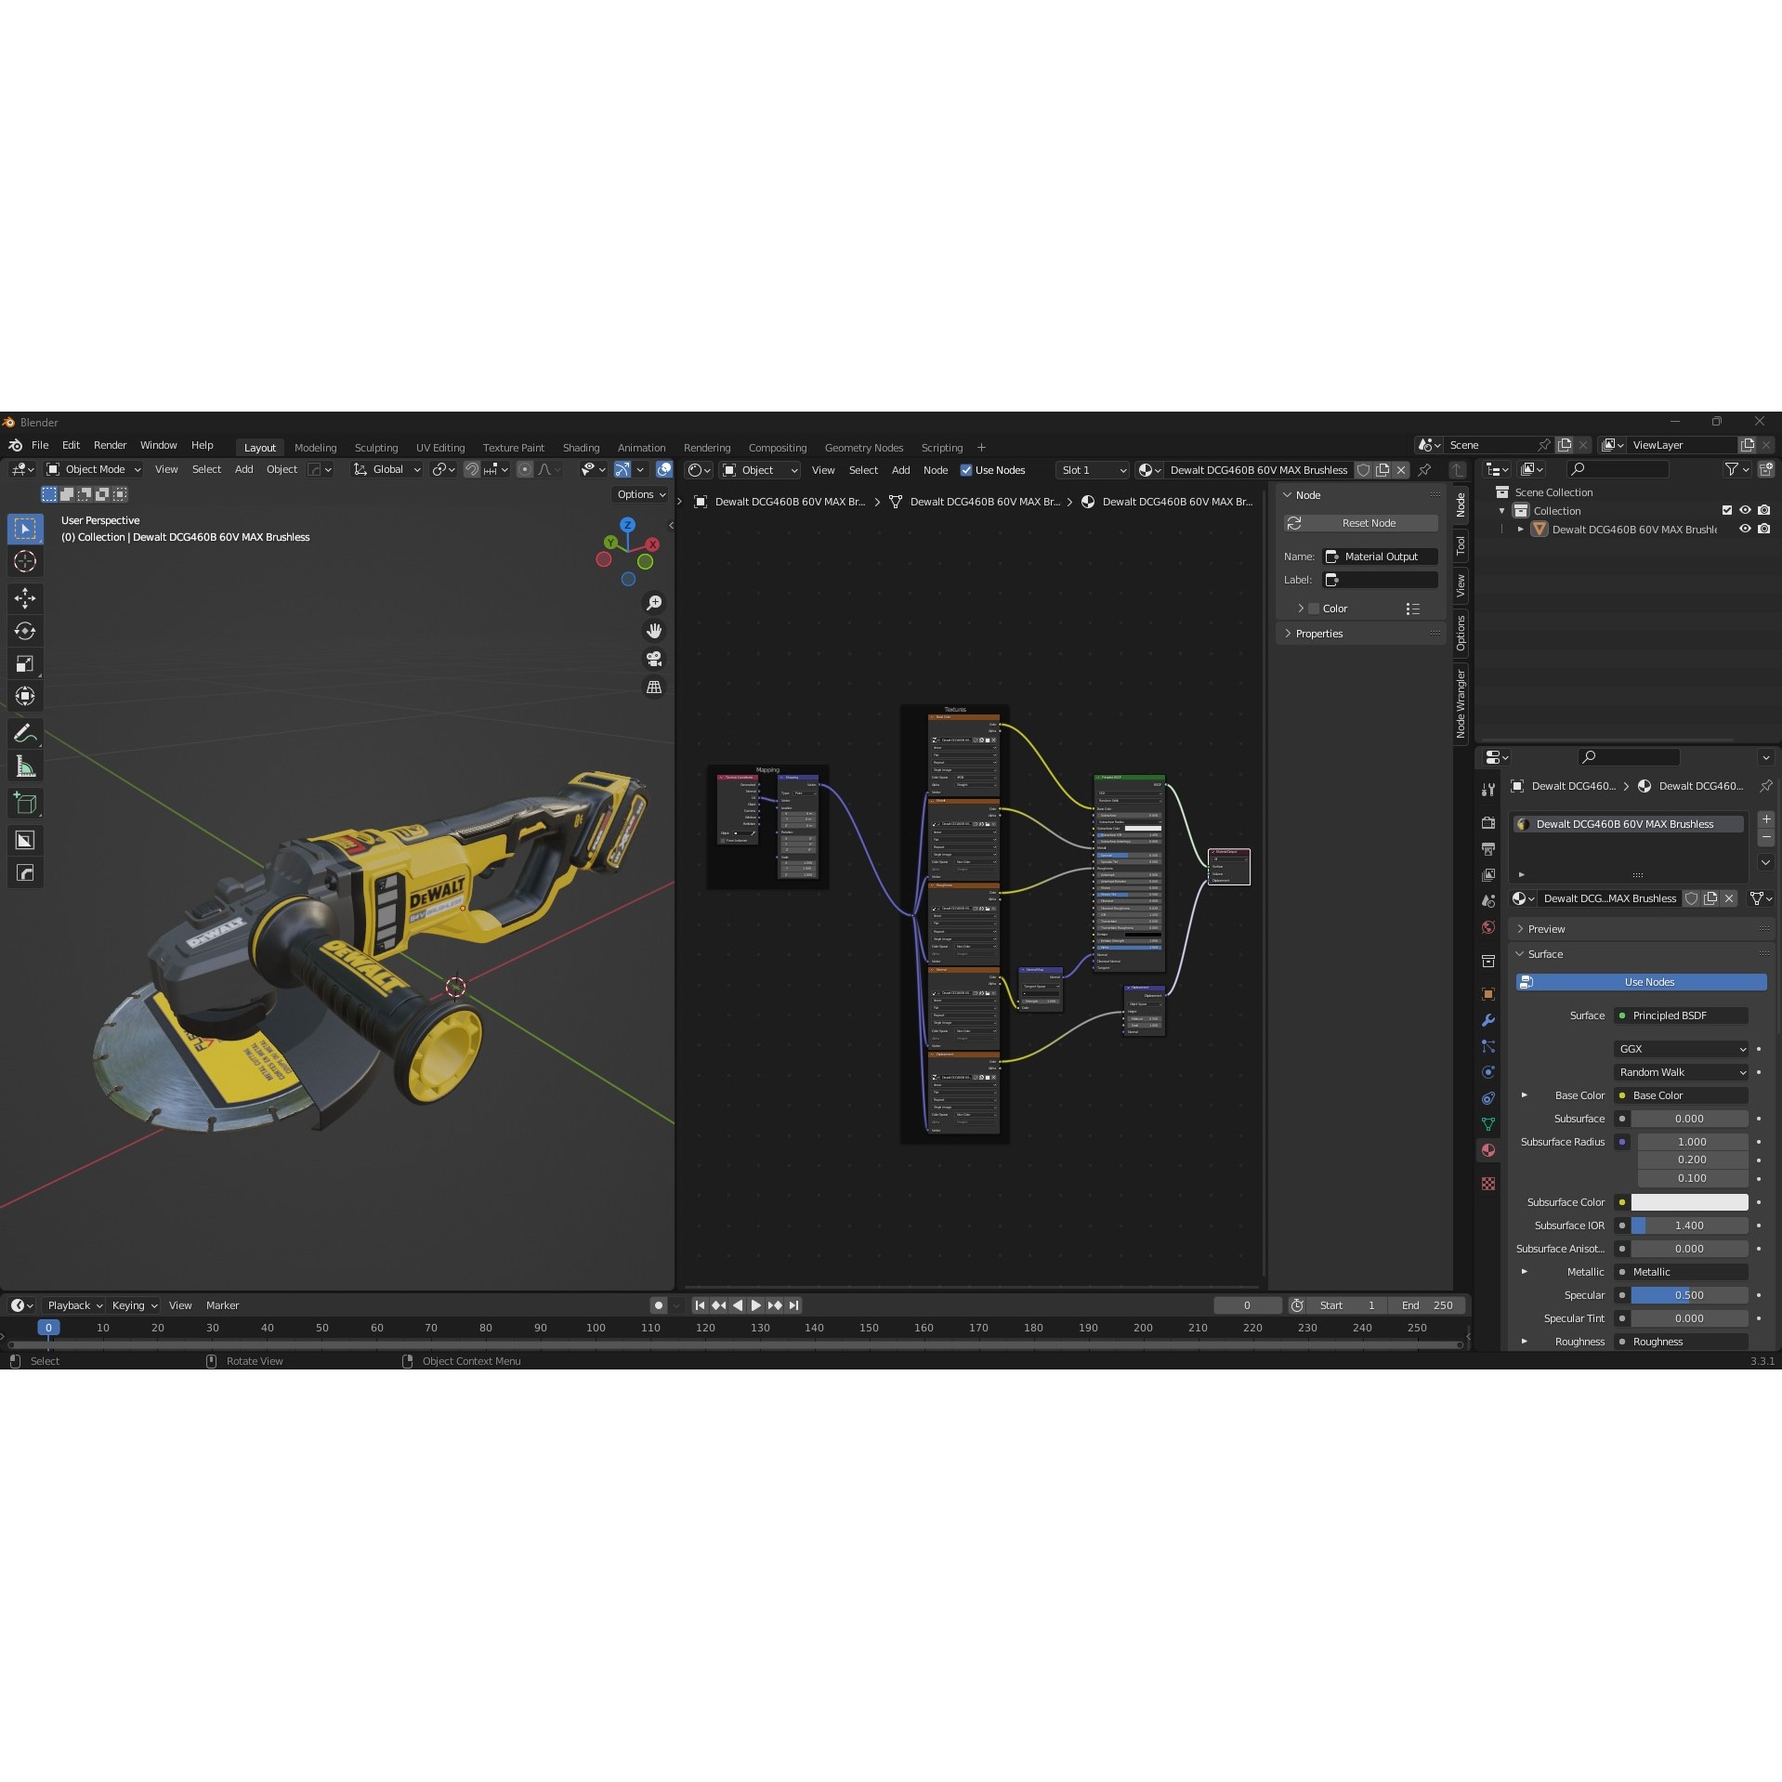The height and width of the screenshot is (1782, 1782).
Task: Open node editor Add menu
Action: point(900,470)
